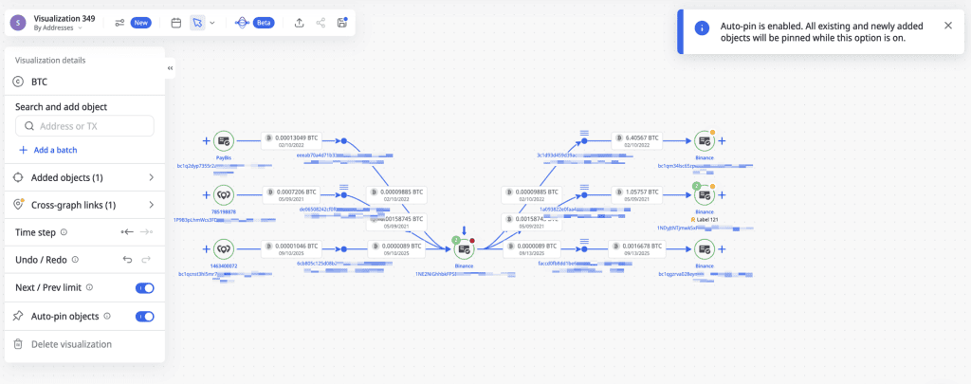Toggle the Next / Prev limit switch
The width and height of the screenshot is (971, 384).
[145, 288]
